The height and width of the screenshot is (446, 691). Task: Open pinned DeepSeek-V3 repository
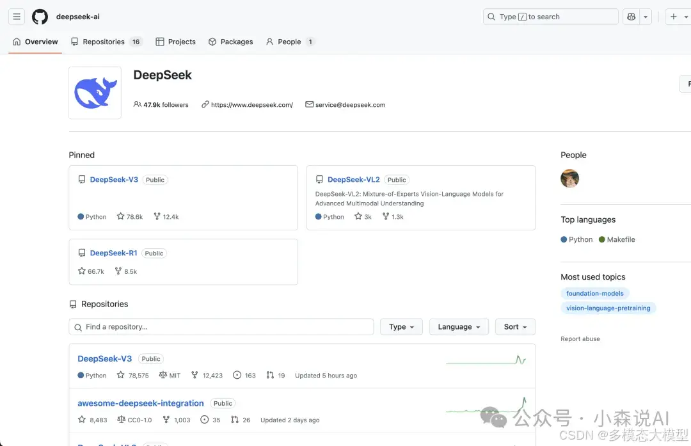point(114,180)
